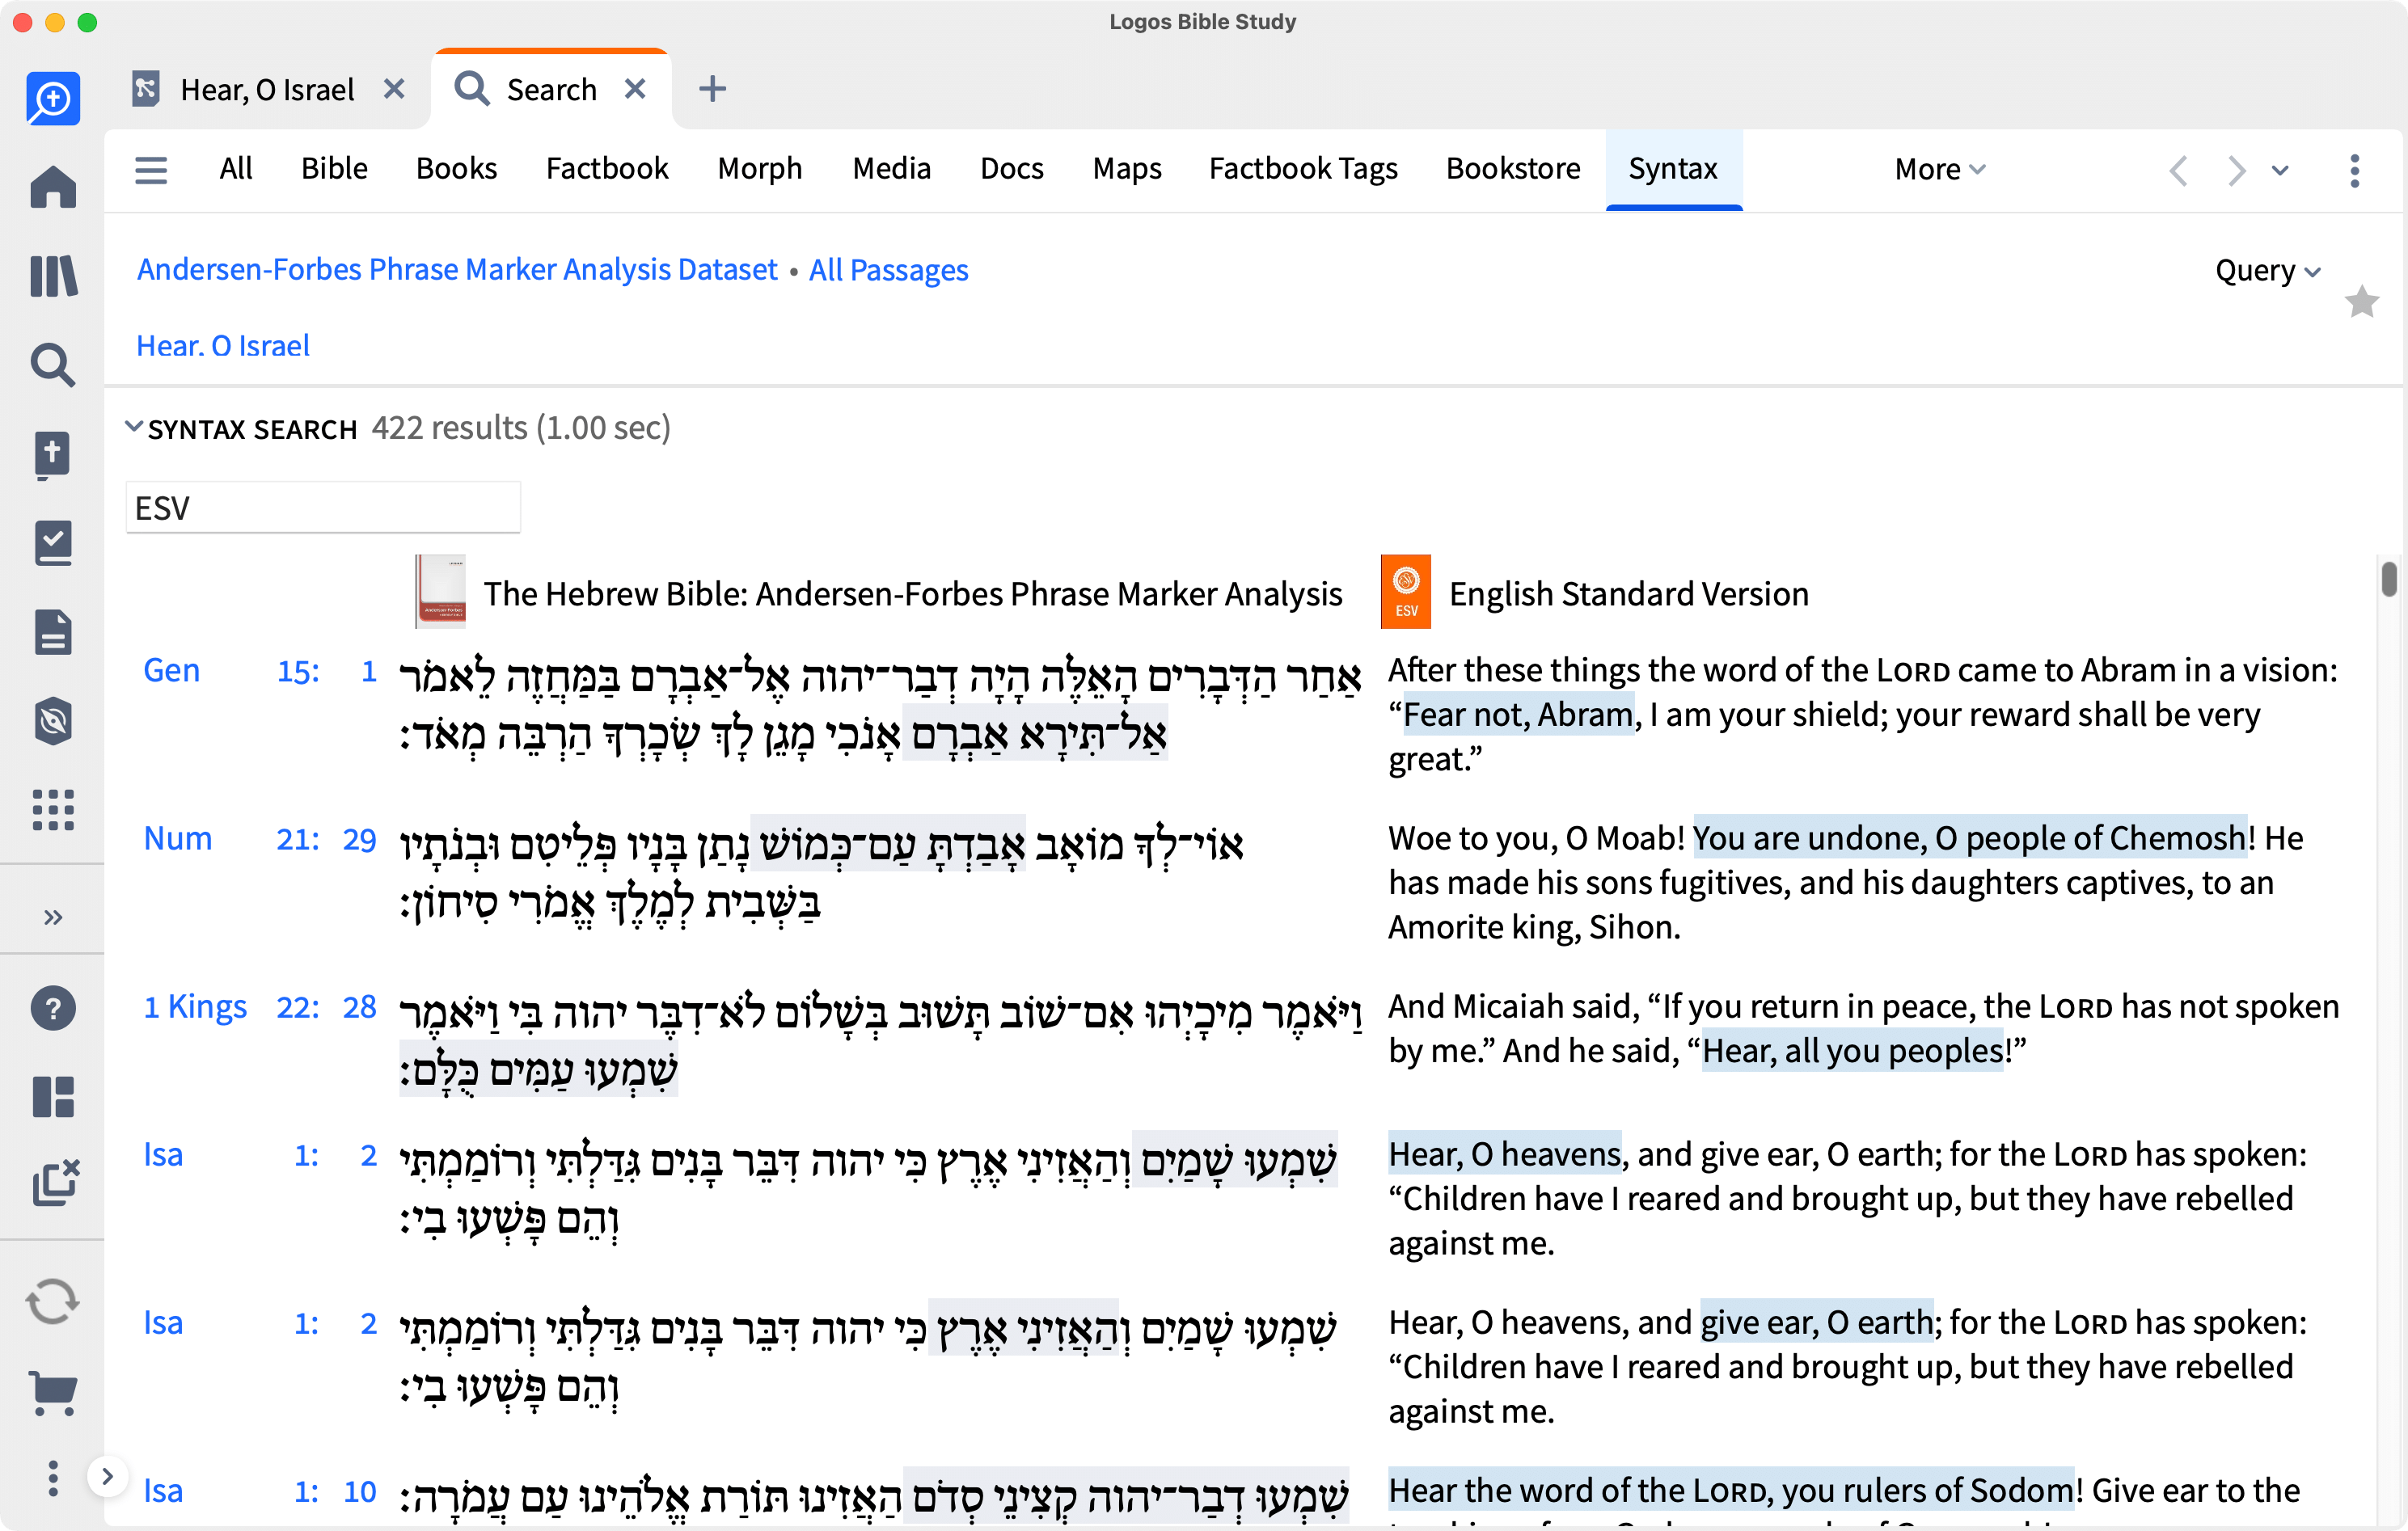Open the Logos assistant chat icon
The image size is (2408, 1531).
[x=53, y=98]
